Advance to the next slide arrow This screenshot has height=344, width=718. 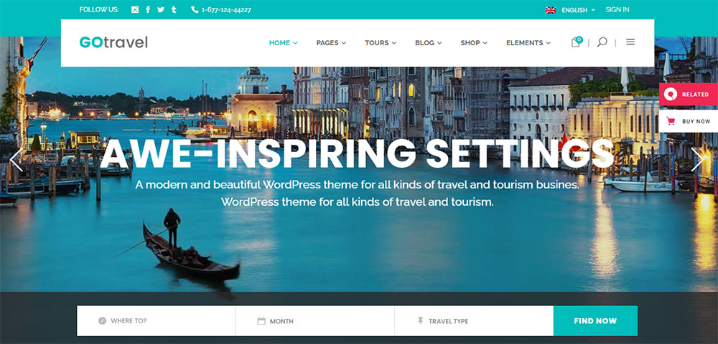697,160
